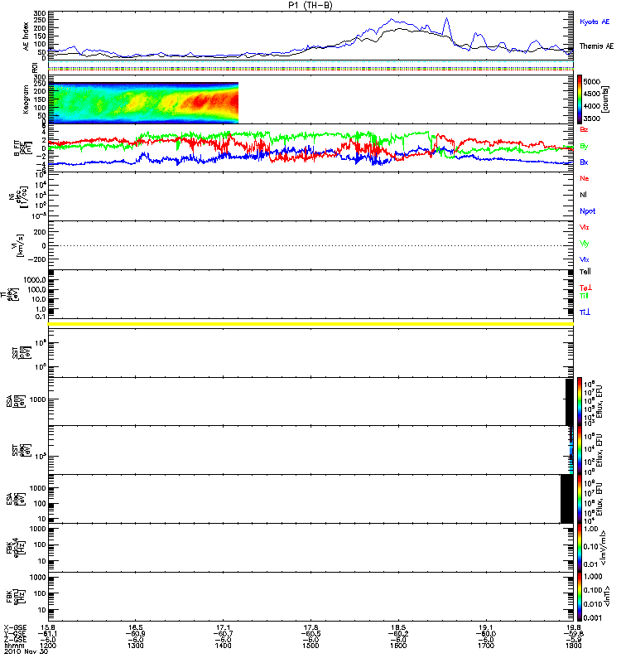Viewport: 621px width, 663px height.
Task: Click the "B_FIT" magnetic field axis label
Action: (x=17, y=148)
